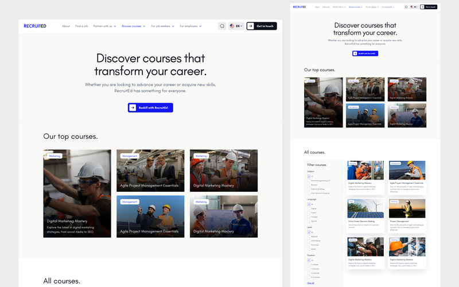The image size is (459, 287).
Task: Open the EN language dropdown in the small right header
Action: pyautogui.click(x=414, y=7)
